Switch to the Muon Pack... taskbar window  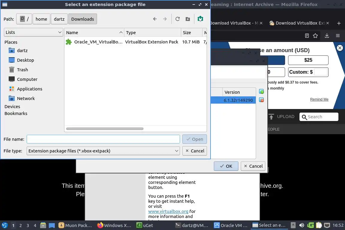[x=75, y=226]
